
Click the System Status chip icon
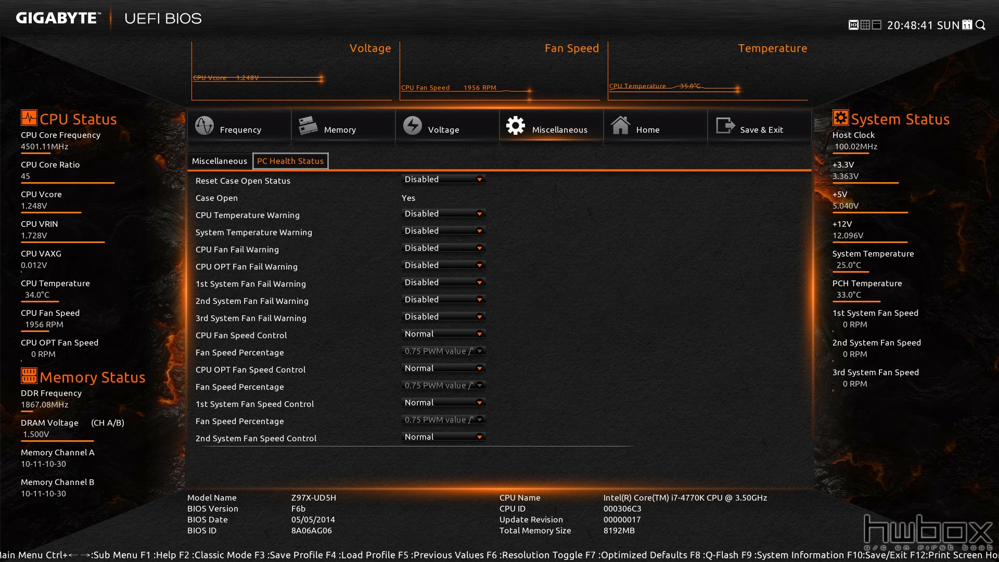(x=840, y=118)
